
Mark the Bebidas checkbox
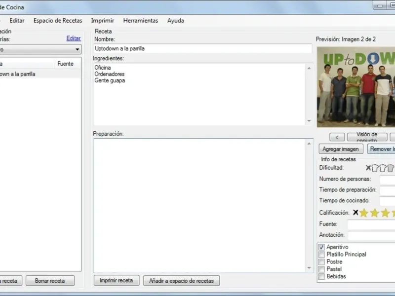pos(321,276)
